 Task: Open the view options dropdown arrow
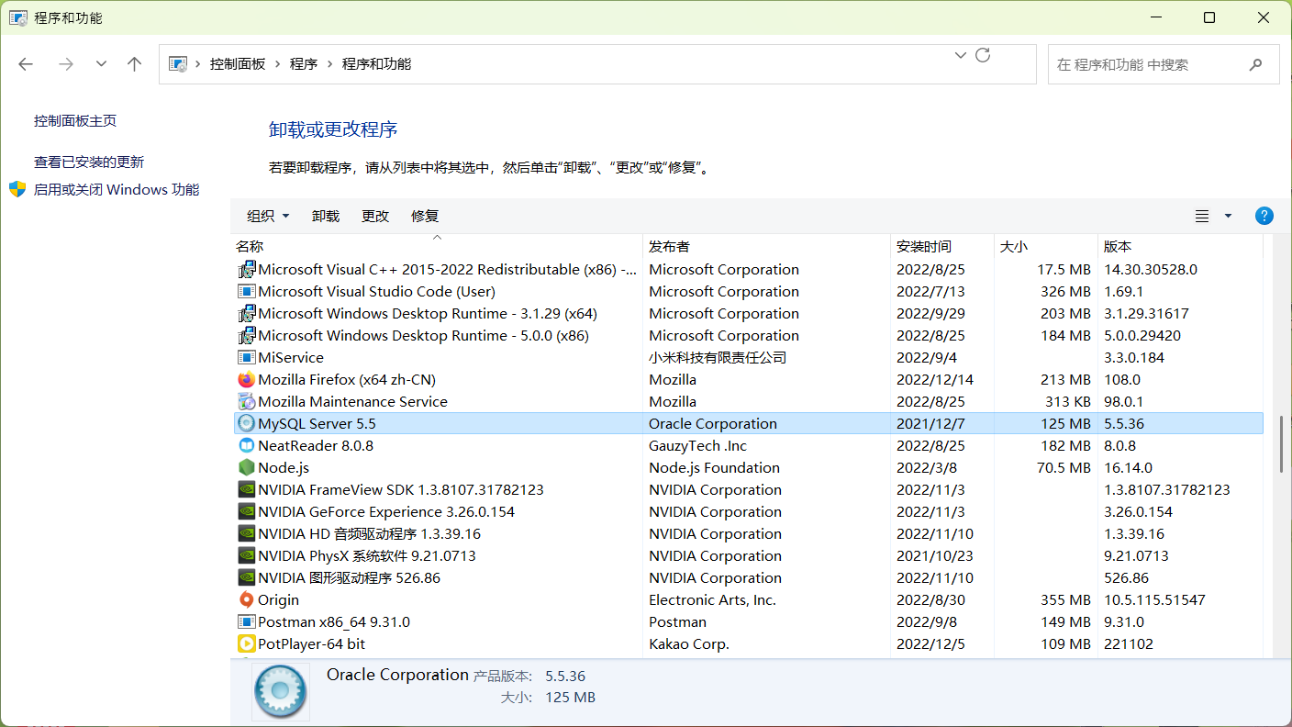[1228, 216]
